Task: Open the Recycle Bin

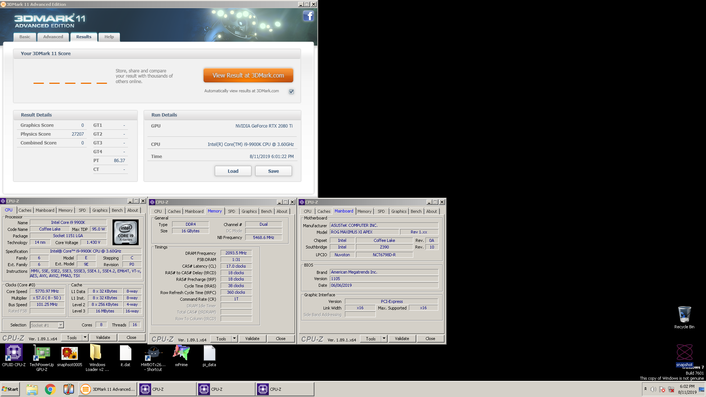Action: click(x=684, y=317)
